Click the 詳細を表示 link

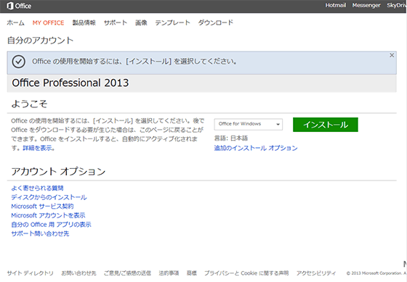pos(39,148)
